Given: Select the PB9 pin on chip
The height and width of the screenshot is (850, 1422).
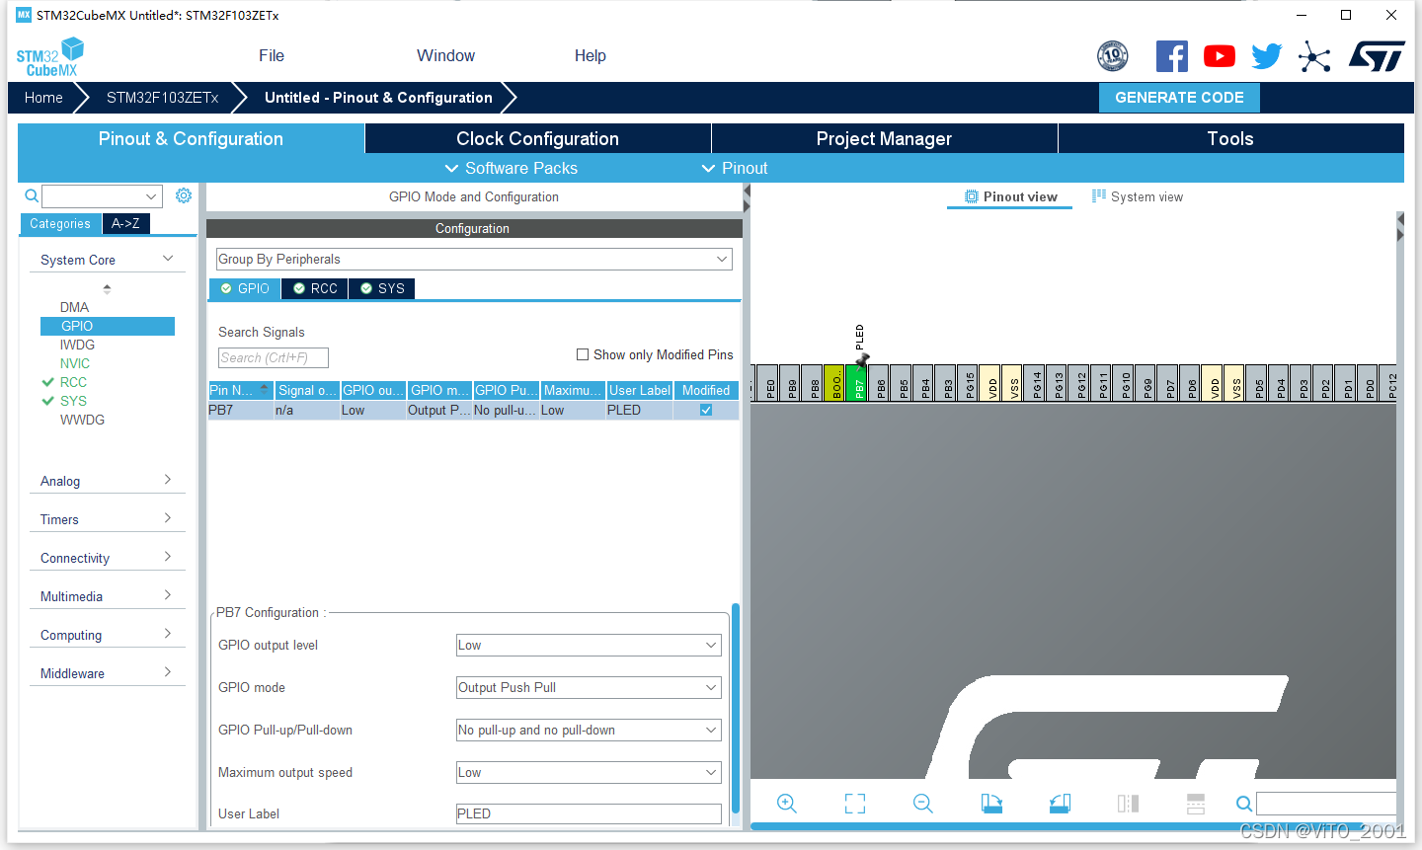Looking at the screenshot, I should [x=791, y=382].
